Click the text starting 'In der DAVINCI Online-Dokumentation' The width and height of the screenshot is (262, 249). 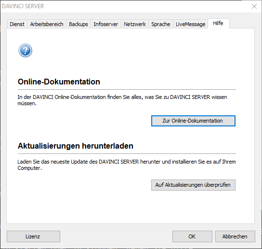pos(122,100)
